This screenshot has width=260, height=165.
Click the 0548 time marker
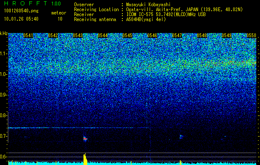click(202, 35)
